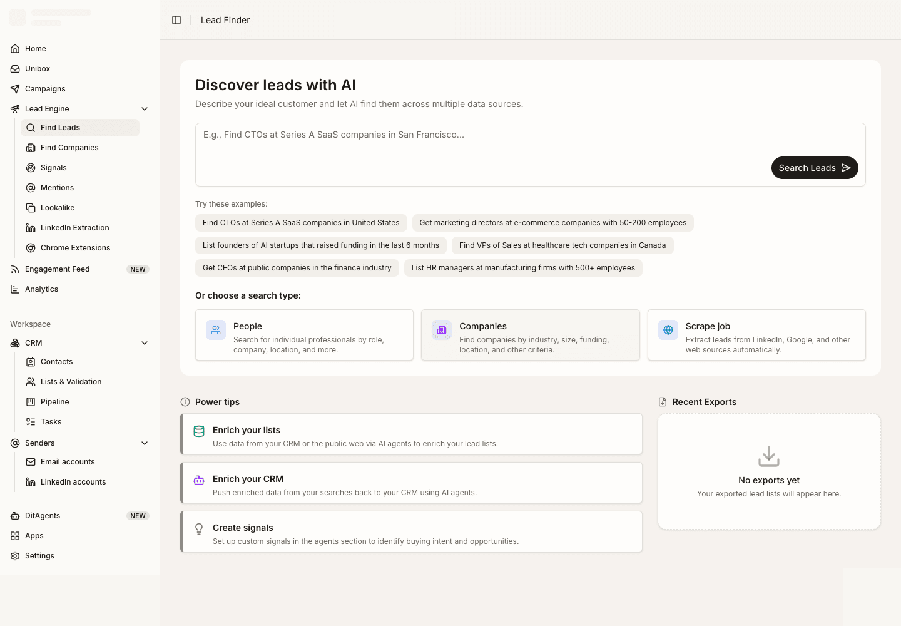The width and height of the screenshot is (901, 626).
Task: Click the Power tips info icon
Action: [x=185, y=402]
